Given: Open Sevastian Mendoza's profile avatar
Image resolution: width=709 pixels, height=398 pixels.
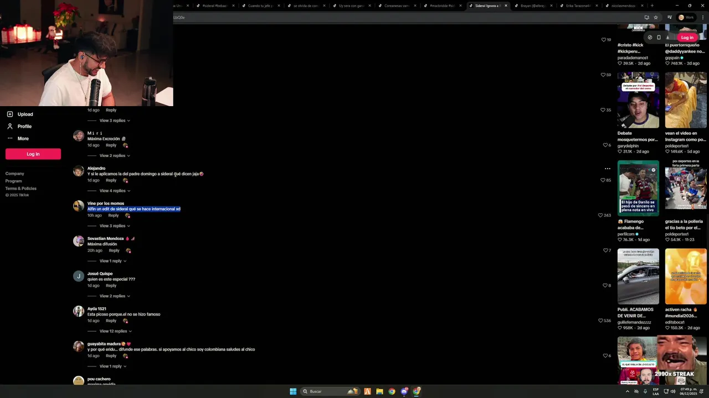Looking at the screenshot, I should 79,241.
